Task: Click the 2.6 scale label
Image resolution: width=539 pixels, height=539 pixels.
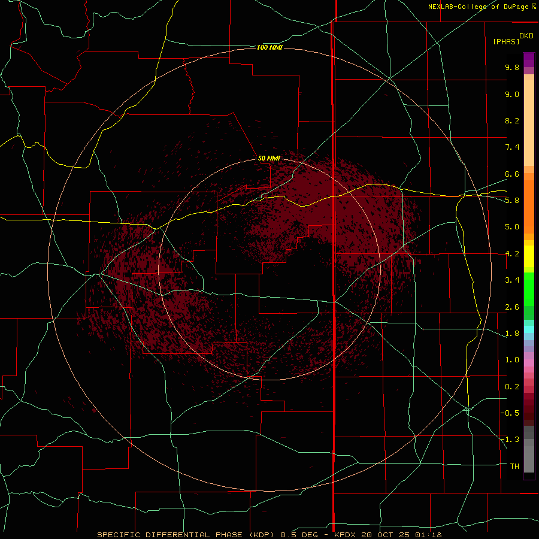Action: [x=512, y=307]
